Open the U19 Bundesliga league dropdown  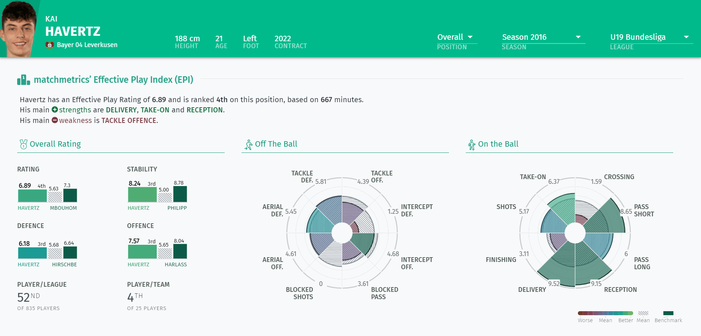tap(651, 37)
